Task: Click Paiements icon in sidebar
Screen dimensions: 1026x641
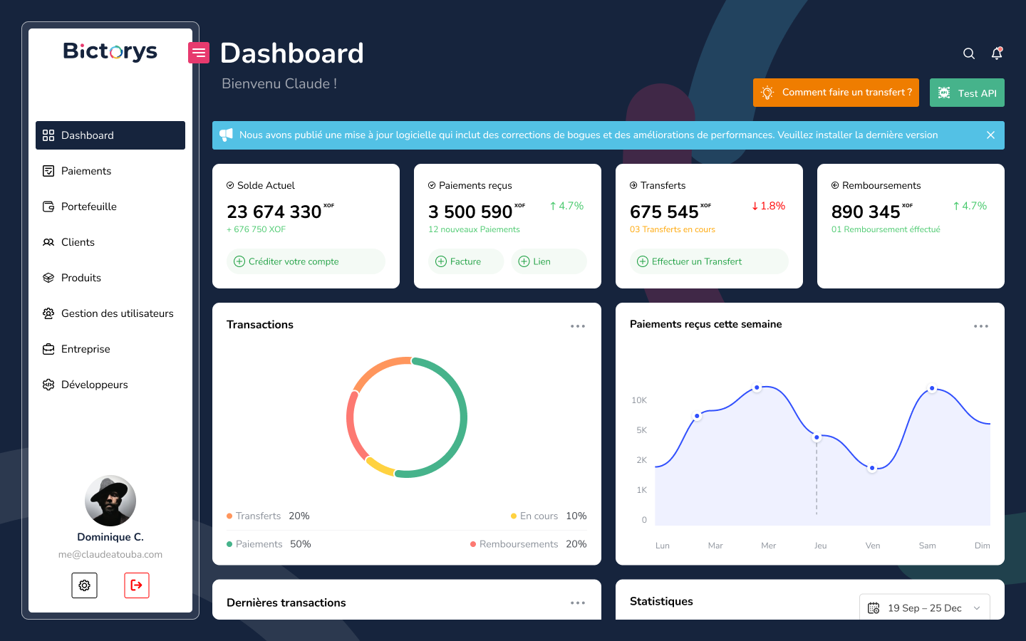Action: (x=48, y=171)
